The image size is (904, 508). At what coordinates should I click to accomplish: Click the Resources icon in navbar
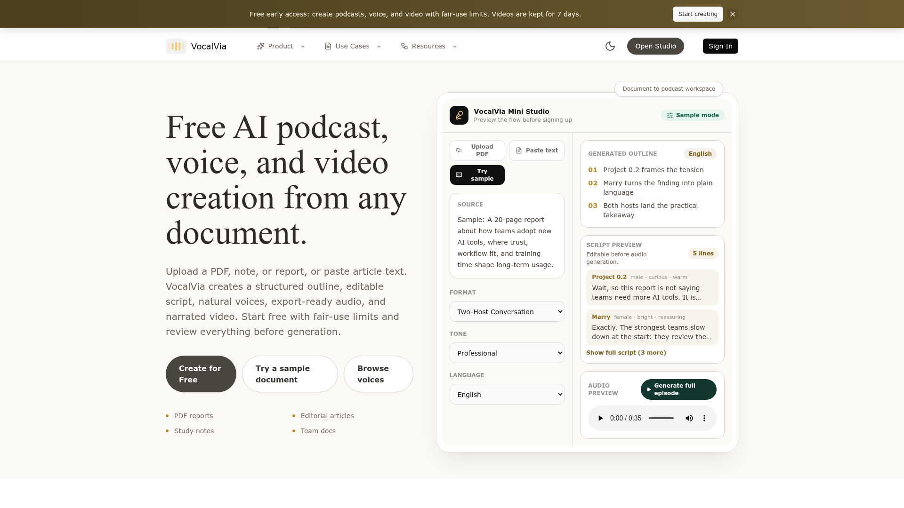[404, 46]
